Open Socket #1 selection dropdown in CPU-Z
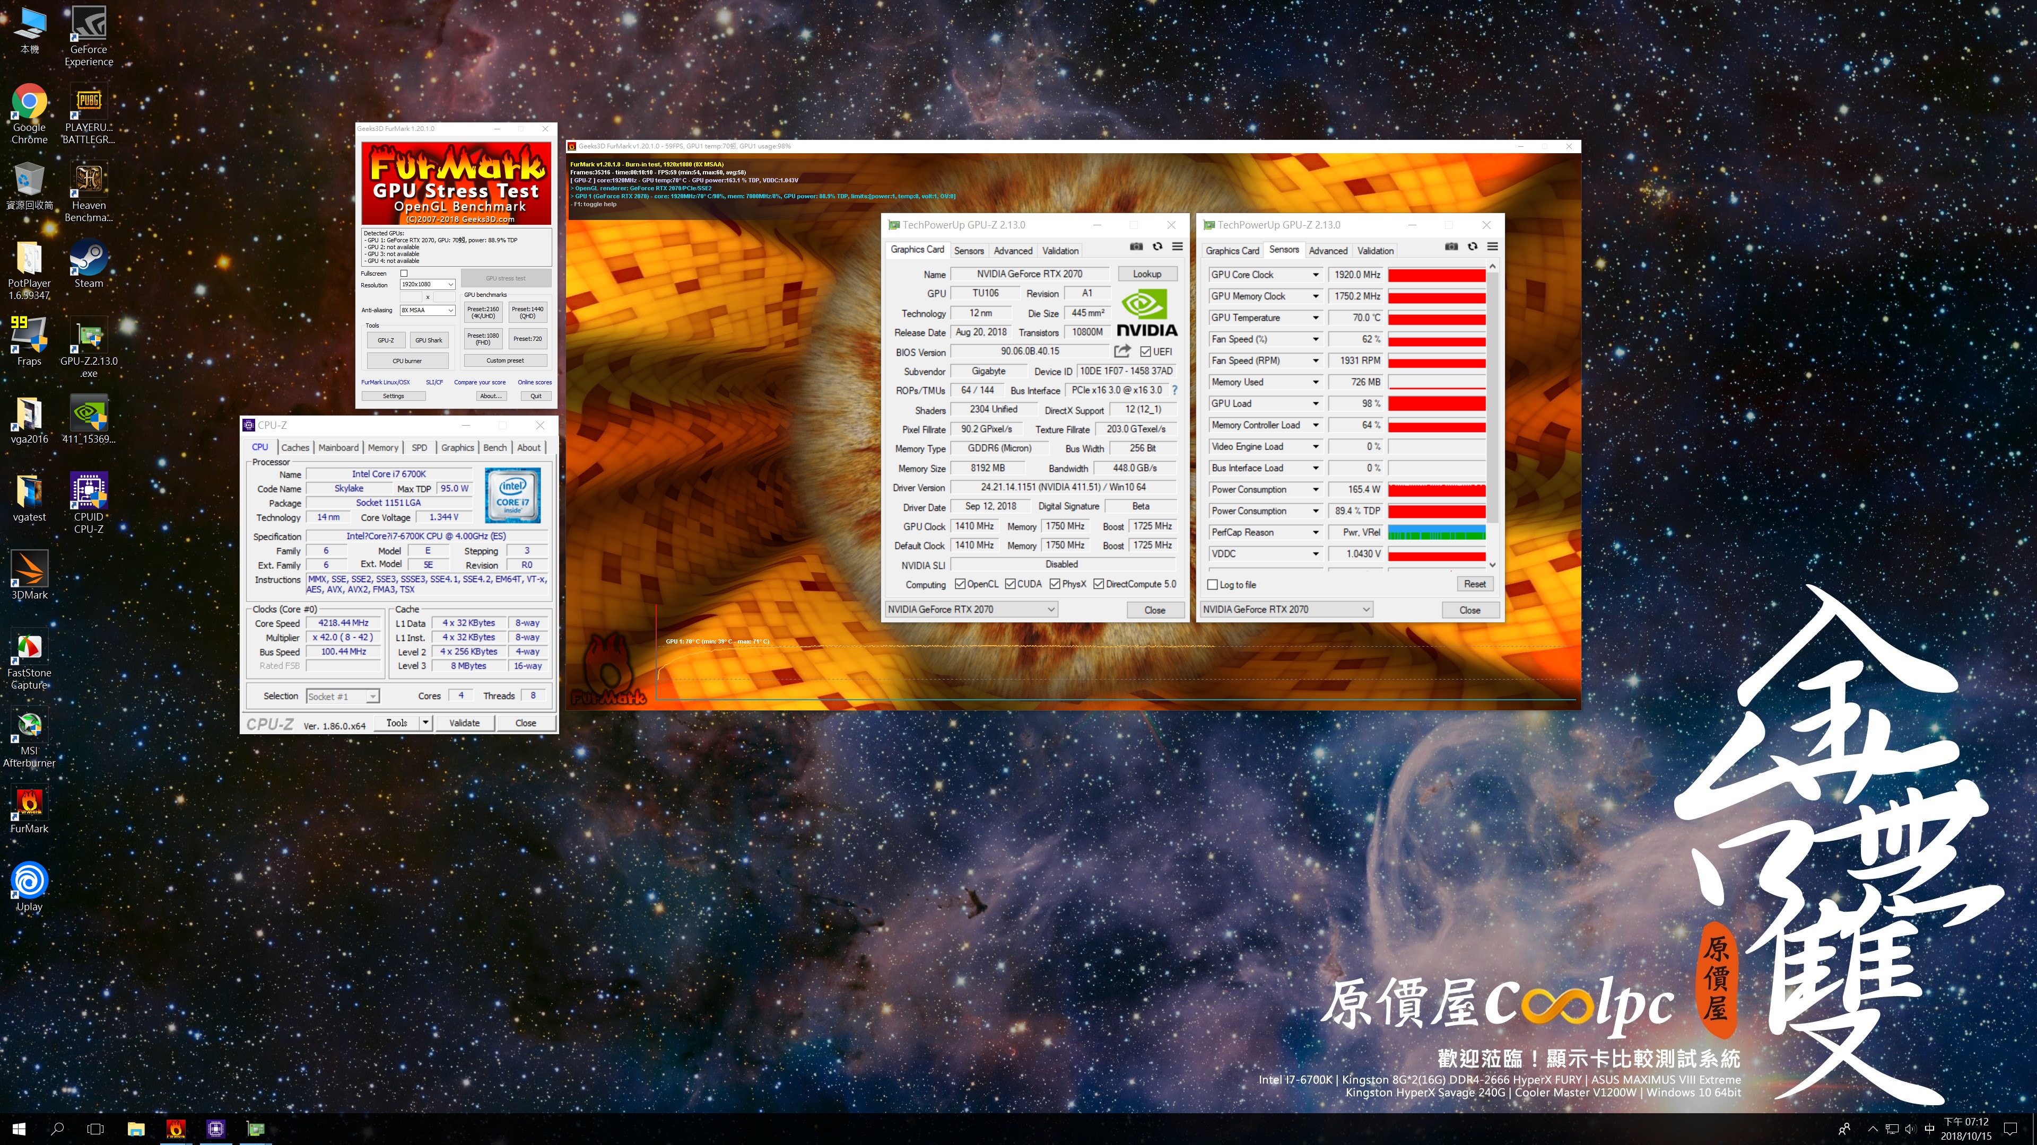The width and height of the screenshot is (2037, 1145). (342, 696)
